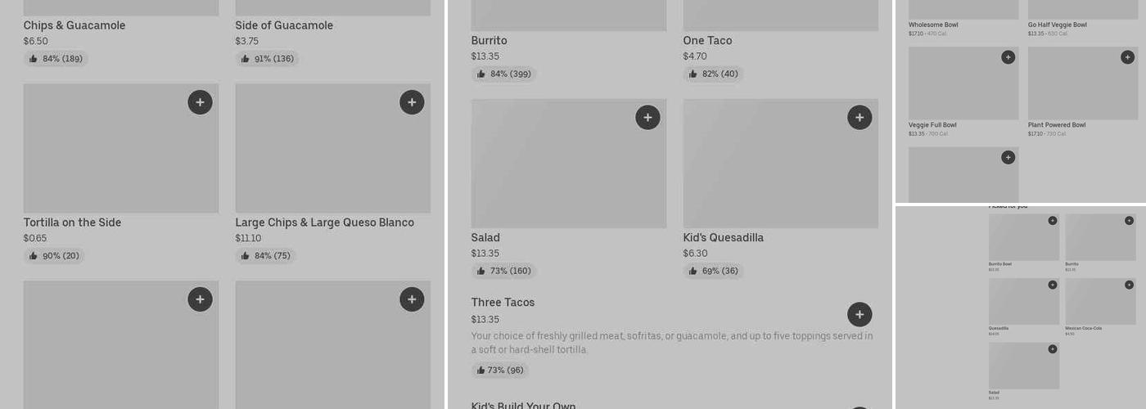Viewport: 1146px width, 409px height.
Task: Click the Side of Guacamole 91% rating badge
Action: pyautogui.click(x=267, y=59)
